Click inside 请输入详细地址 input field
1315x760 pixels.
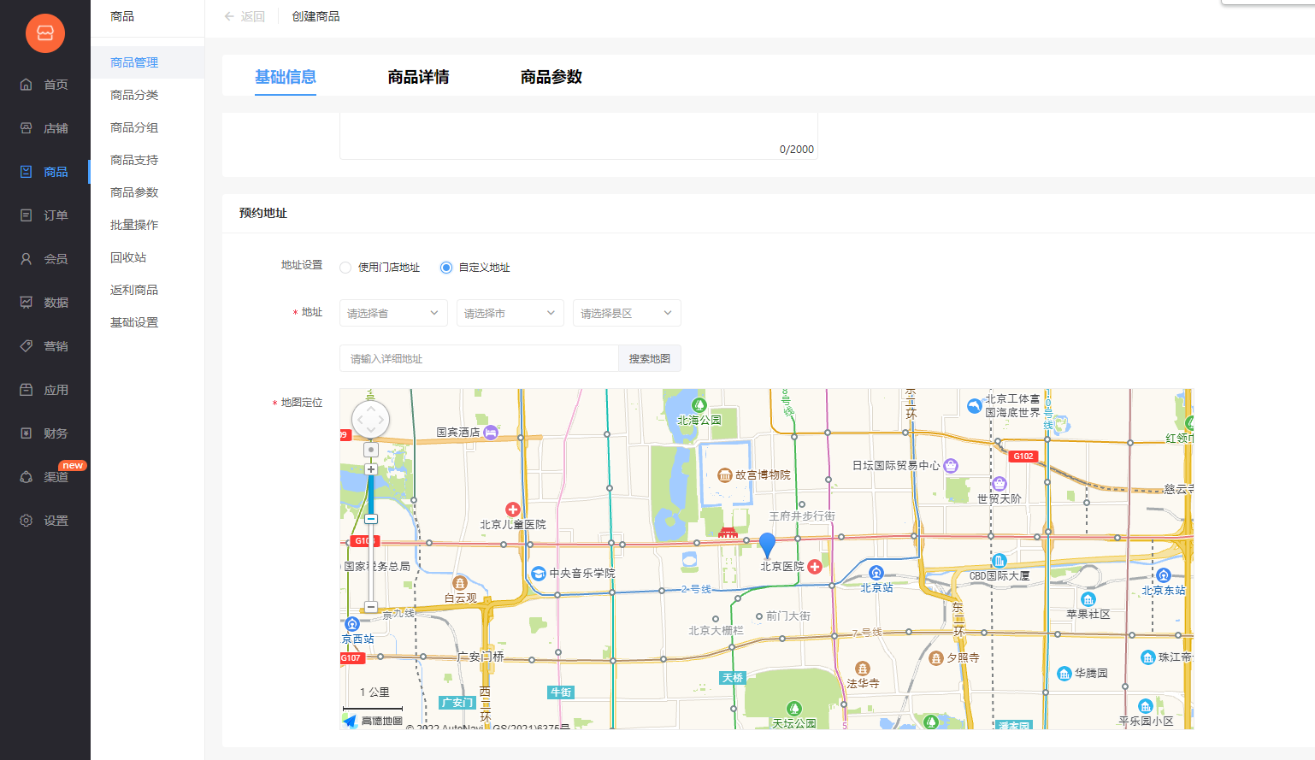(x=479, y=358)
